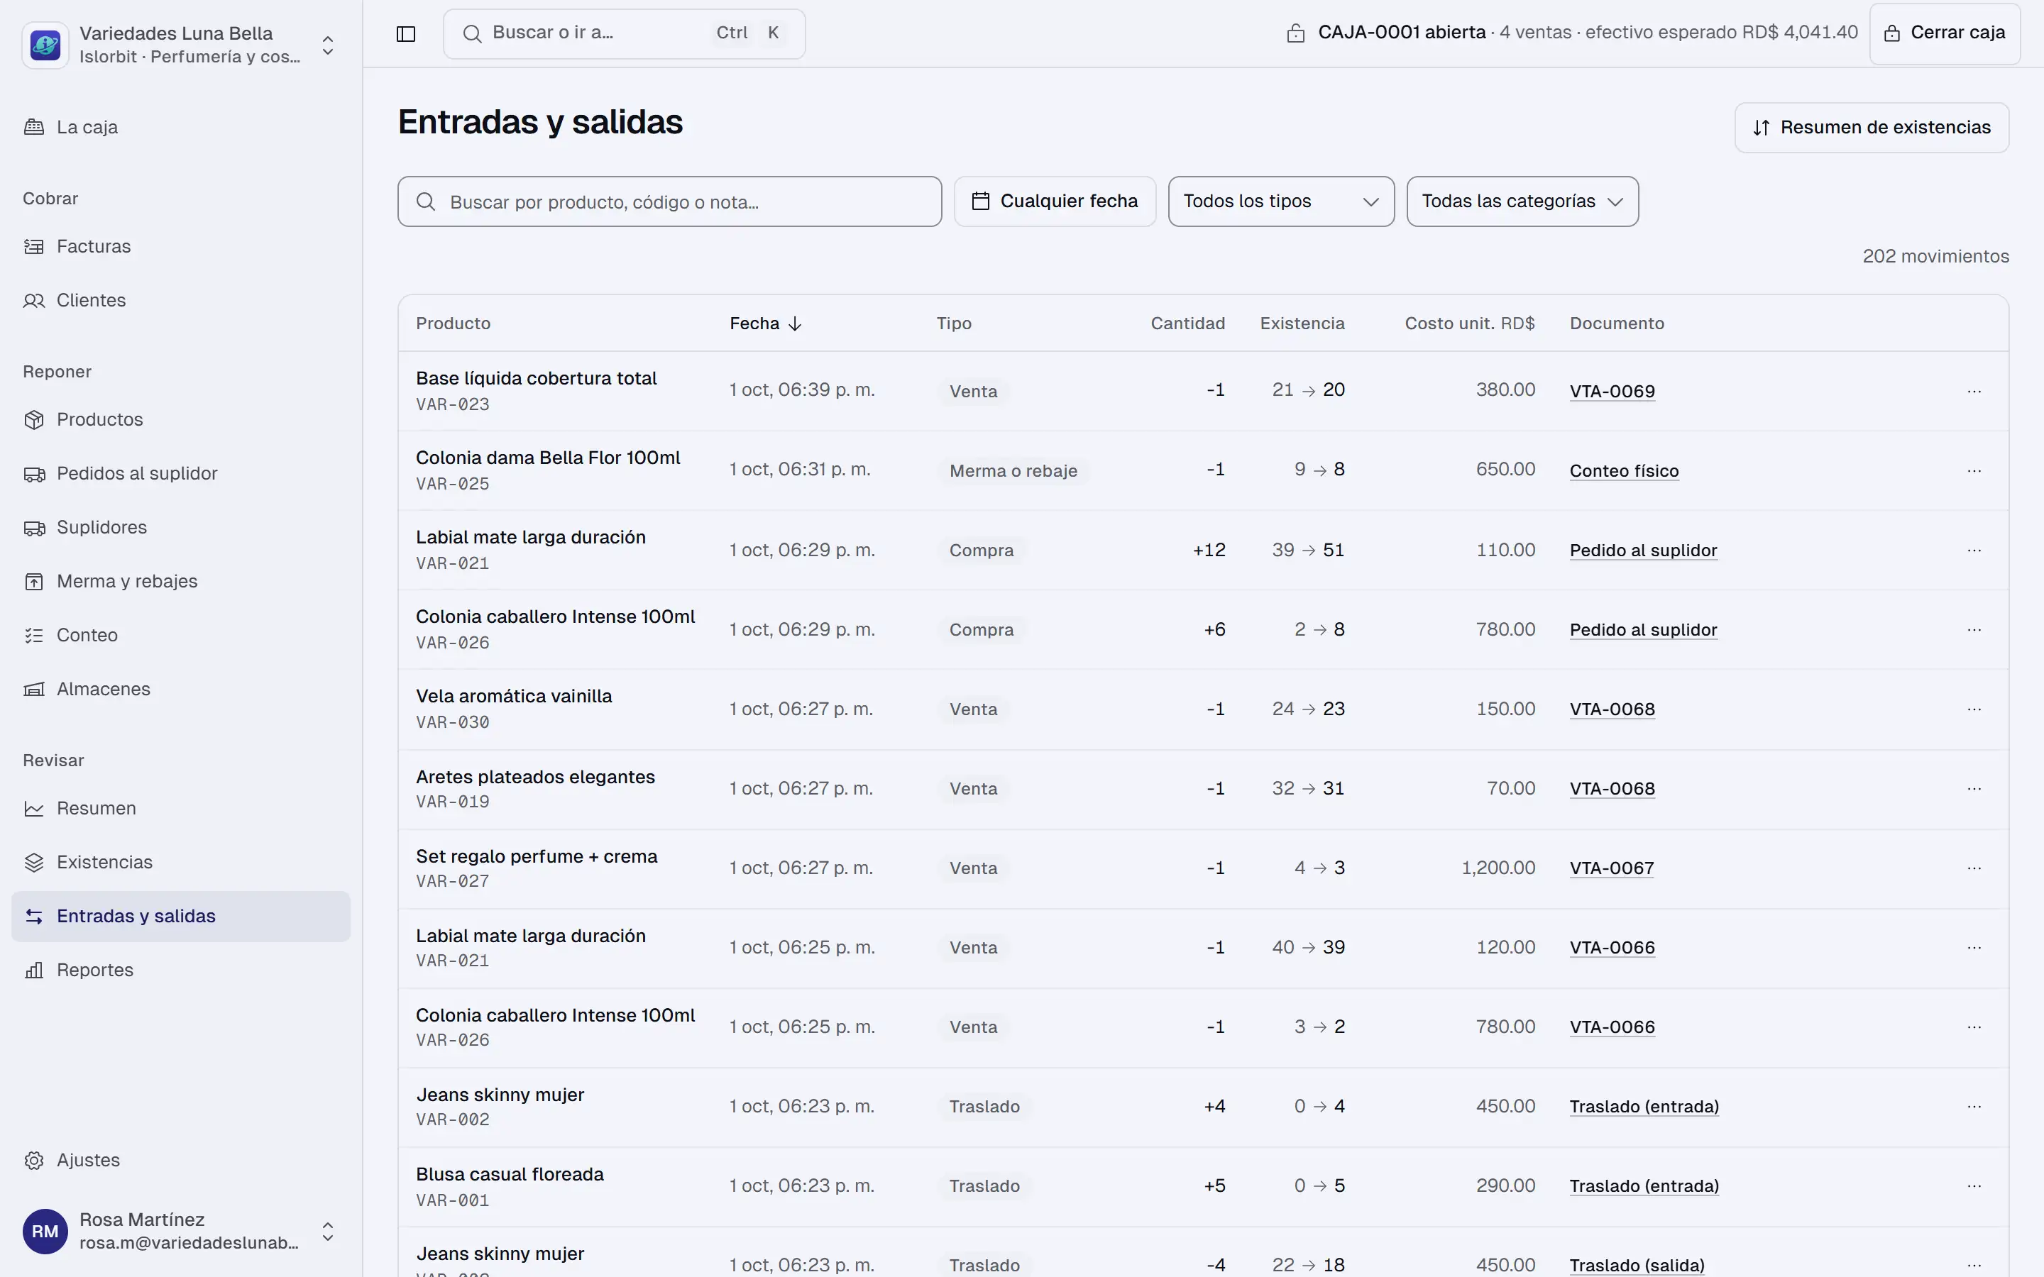Open row actions for Vela aromática vainilla
Image resolution: width=2044 pixels, height=1277 pixels.
[1974, 709]
